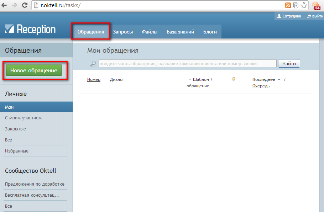Go to the Файлы tab
Image resolution: width=324 pixels, height=212 pixels.
point(150,32)
